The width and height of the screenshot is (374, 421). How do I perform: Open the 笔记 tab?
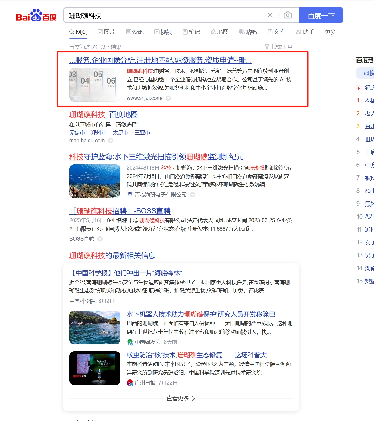pos(191,32)
